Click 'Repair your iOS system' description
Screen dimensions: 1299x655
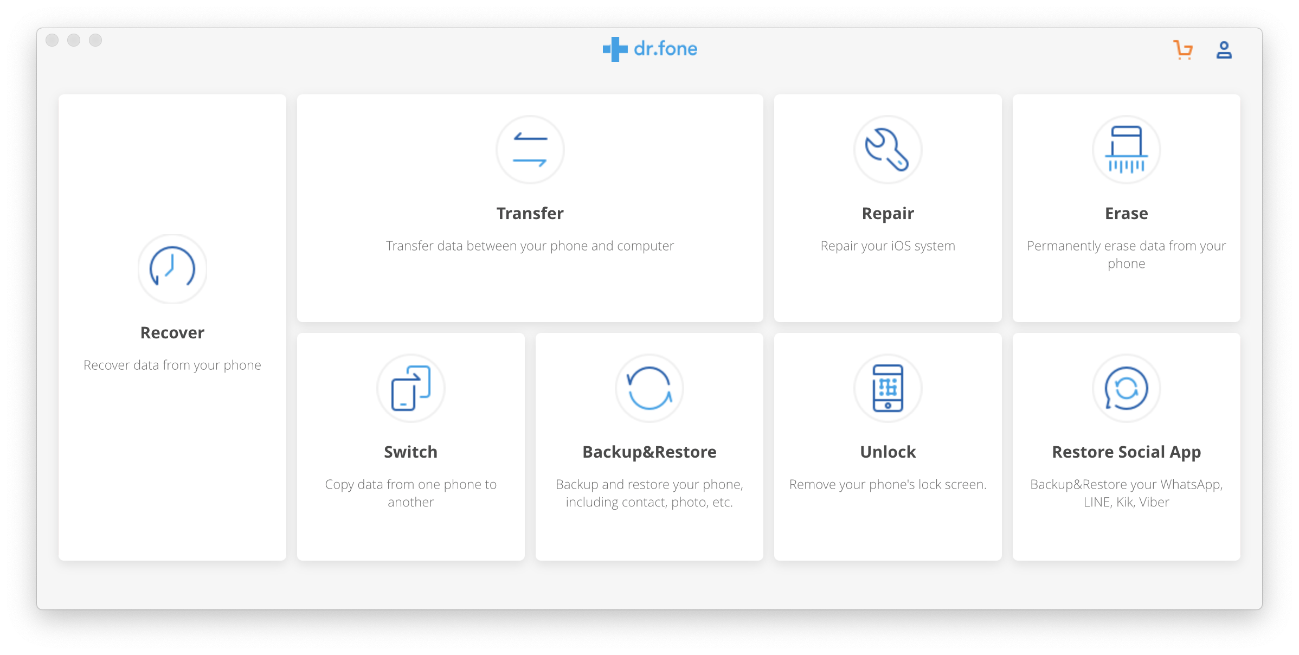click(888, 246)
